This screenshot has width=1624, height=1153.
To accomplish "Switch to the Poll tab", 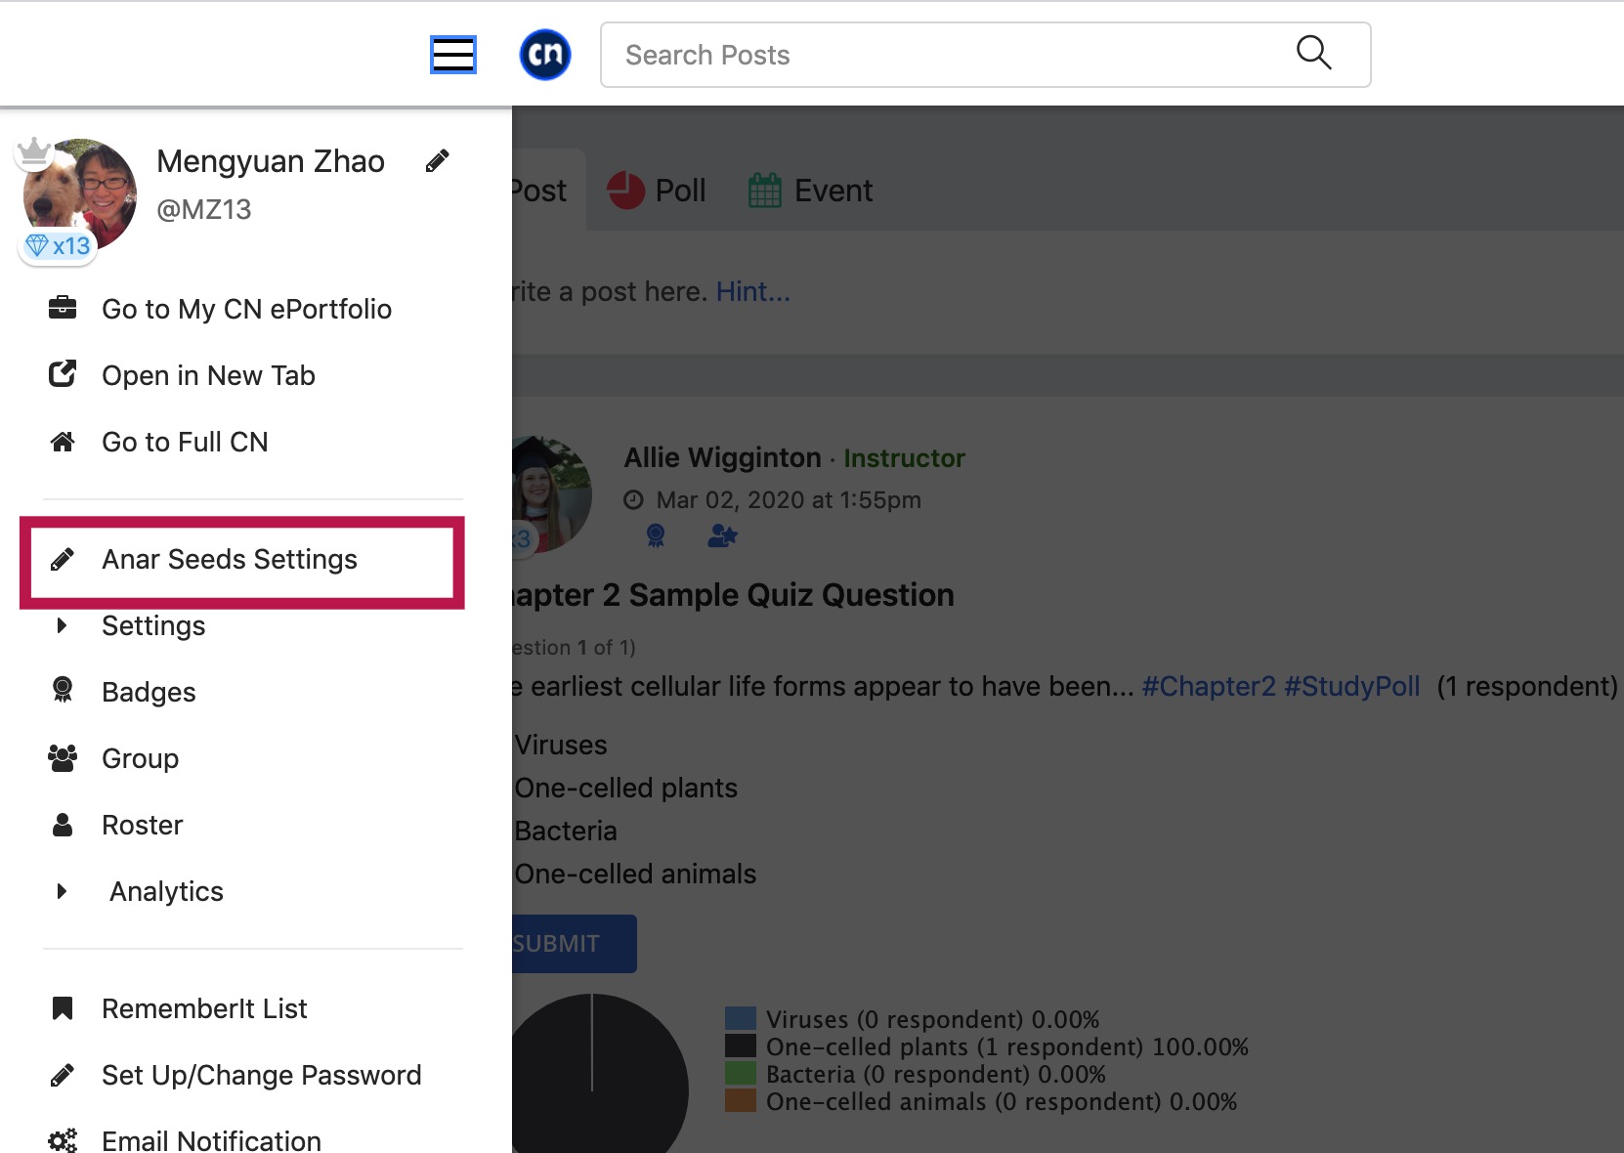I will 657,191.
